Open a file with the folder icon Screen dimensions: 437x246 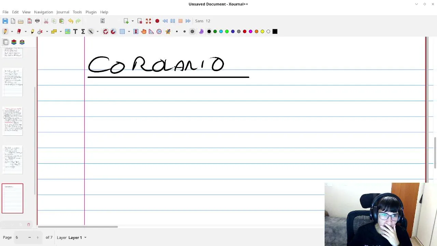click(21, 21)
